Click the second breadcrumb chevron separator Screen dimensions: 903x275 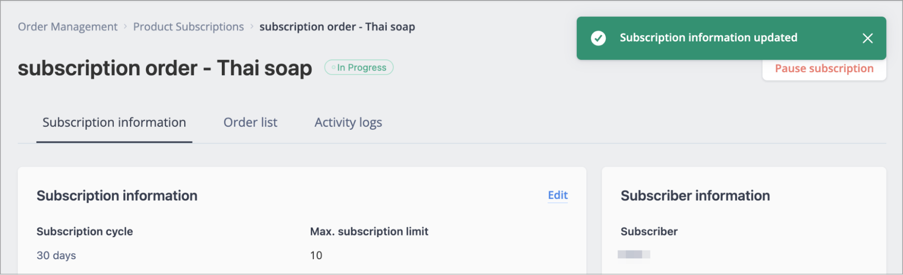point(252,27)
